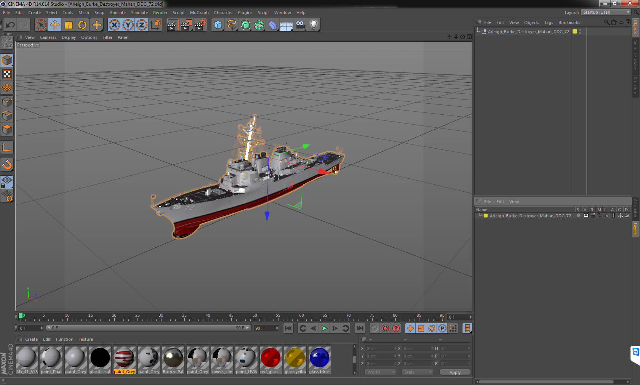The width and height of the screenshot is (640, 385).
Task: Enable Texture mode checkerboard icon
Action: [x=7, y=74]
